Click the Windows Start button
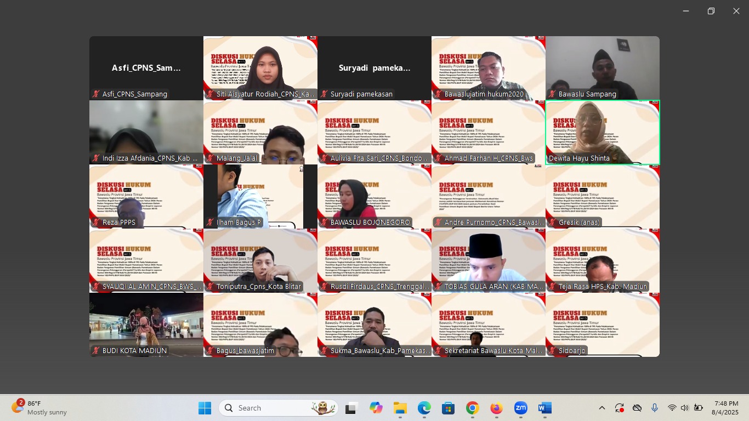Viewport: 749px width, 421px height. pos(205,408)
